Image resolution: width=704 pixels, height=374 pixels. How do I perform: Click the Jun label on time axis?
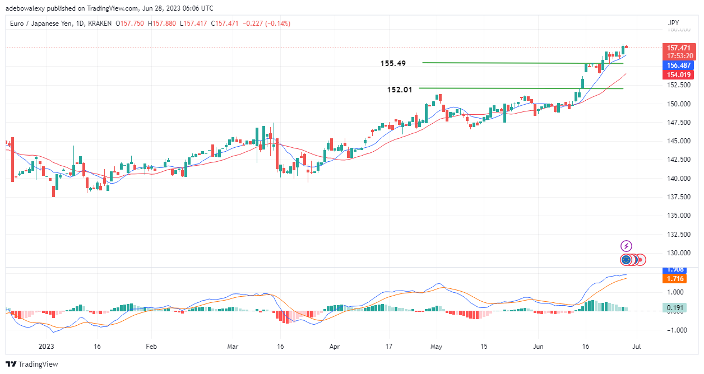[x=538, y=347]
